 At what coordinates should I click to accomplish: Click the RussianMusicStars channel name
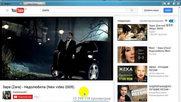[158, 93]
